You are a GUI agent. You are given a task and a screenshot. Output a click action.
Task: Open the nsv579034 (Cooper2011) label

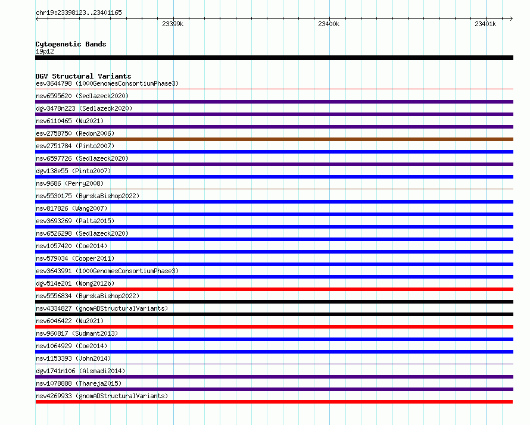pos(75,258)
